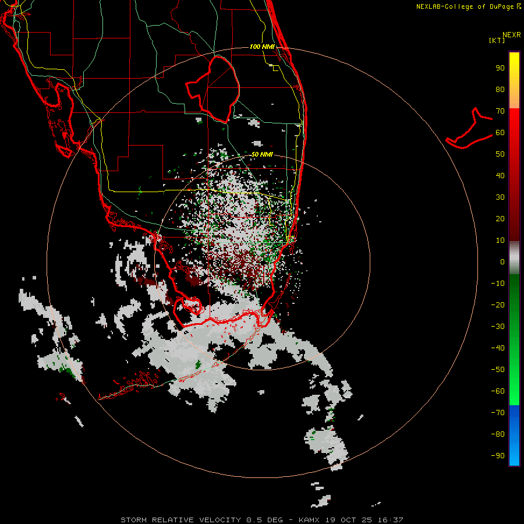The image size is (524, 524).
Task: Click the -60 value on velocity scale
Action: point(498,391)
